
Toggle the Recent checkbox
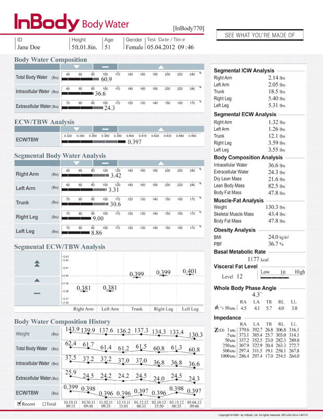tap(20, 403)
